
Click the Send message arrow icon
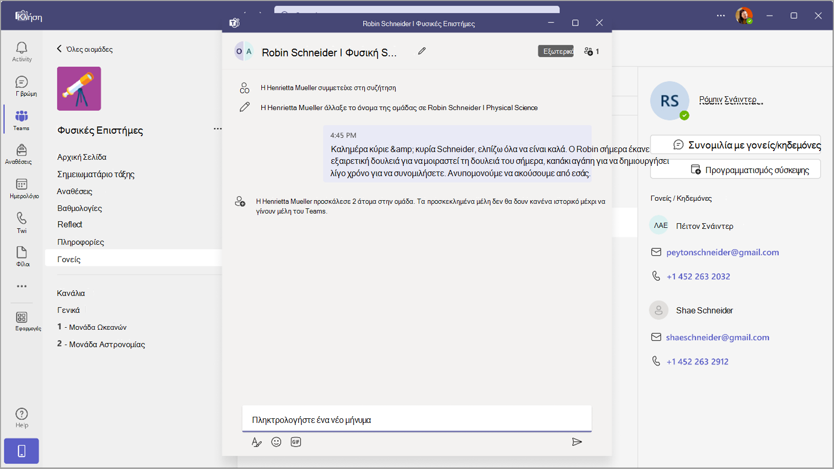(x=577, y=442)
